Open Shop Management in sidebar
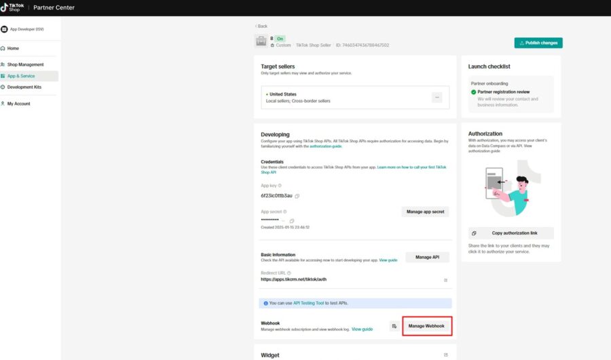 coord(25,64)
